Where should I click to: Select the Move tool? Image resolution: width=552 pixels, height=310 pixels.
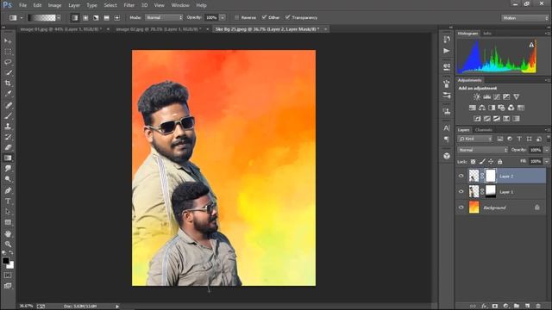(8, 41)
